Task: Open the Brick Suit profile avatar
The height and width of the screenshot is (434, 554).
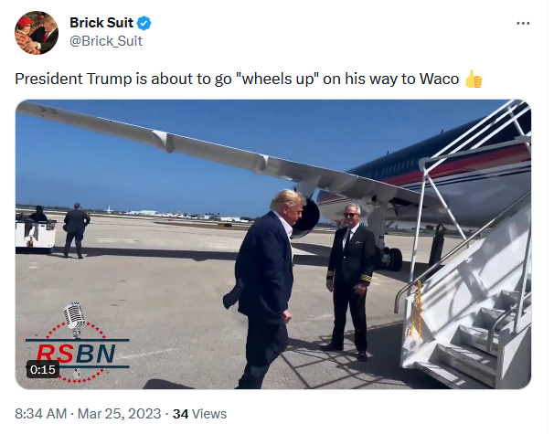Action: tap(37, 33)
